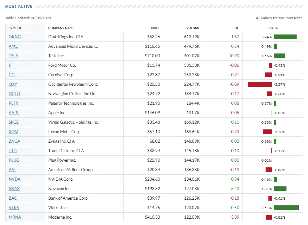This screenshot has height=225, width=308.
Task: Open the OXY ticker link
Action: 13,84
